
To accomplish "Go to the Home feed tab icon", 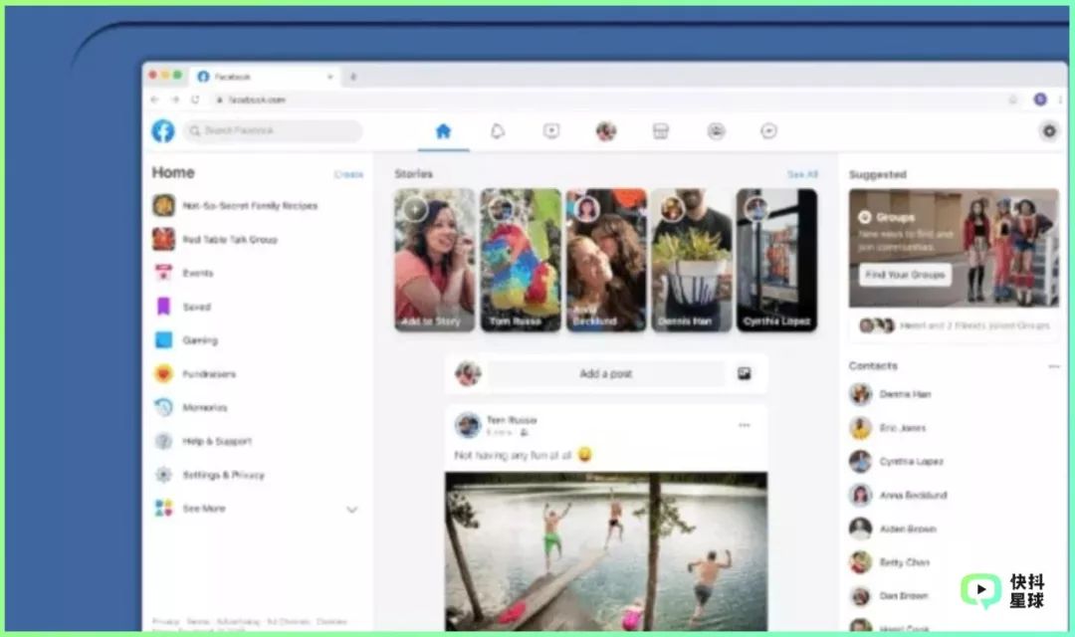I will (x=443, y=131).
